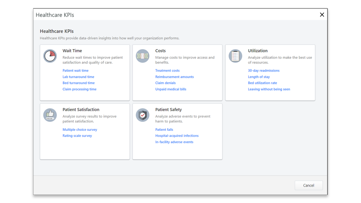
Task: Open the Patient wait time KPI
Action: pos(75,70)
